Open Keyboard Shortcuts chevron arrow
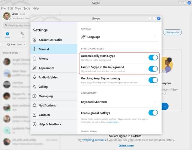Screen dimensions: 192x150 point(155,102)
